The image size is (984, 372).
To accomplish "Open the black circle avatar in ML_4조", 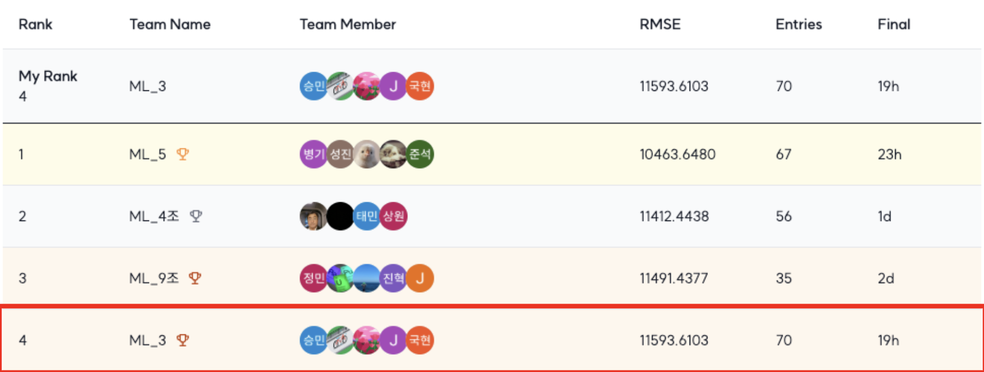I will click(x=340, y=216).
